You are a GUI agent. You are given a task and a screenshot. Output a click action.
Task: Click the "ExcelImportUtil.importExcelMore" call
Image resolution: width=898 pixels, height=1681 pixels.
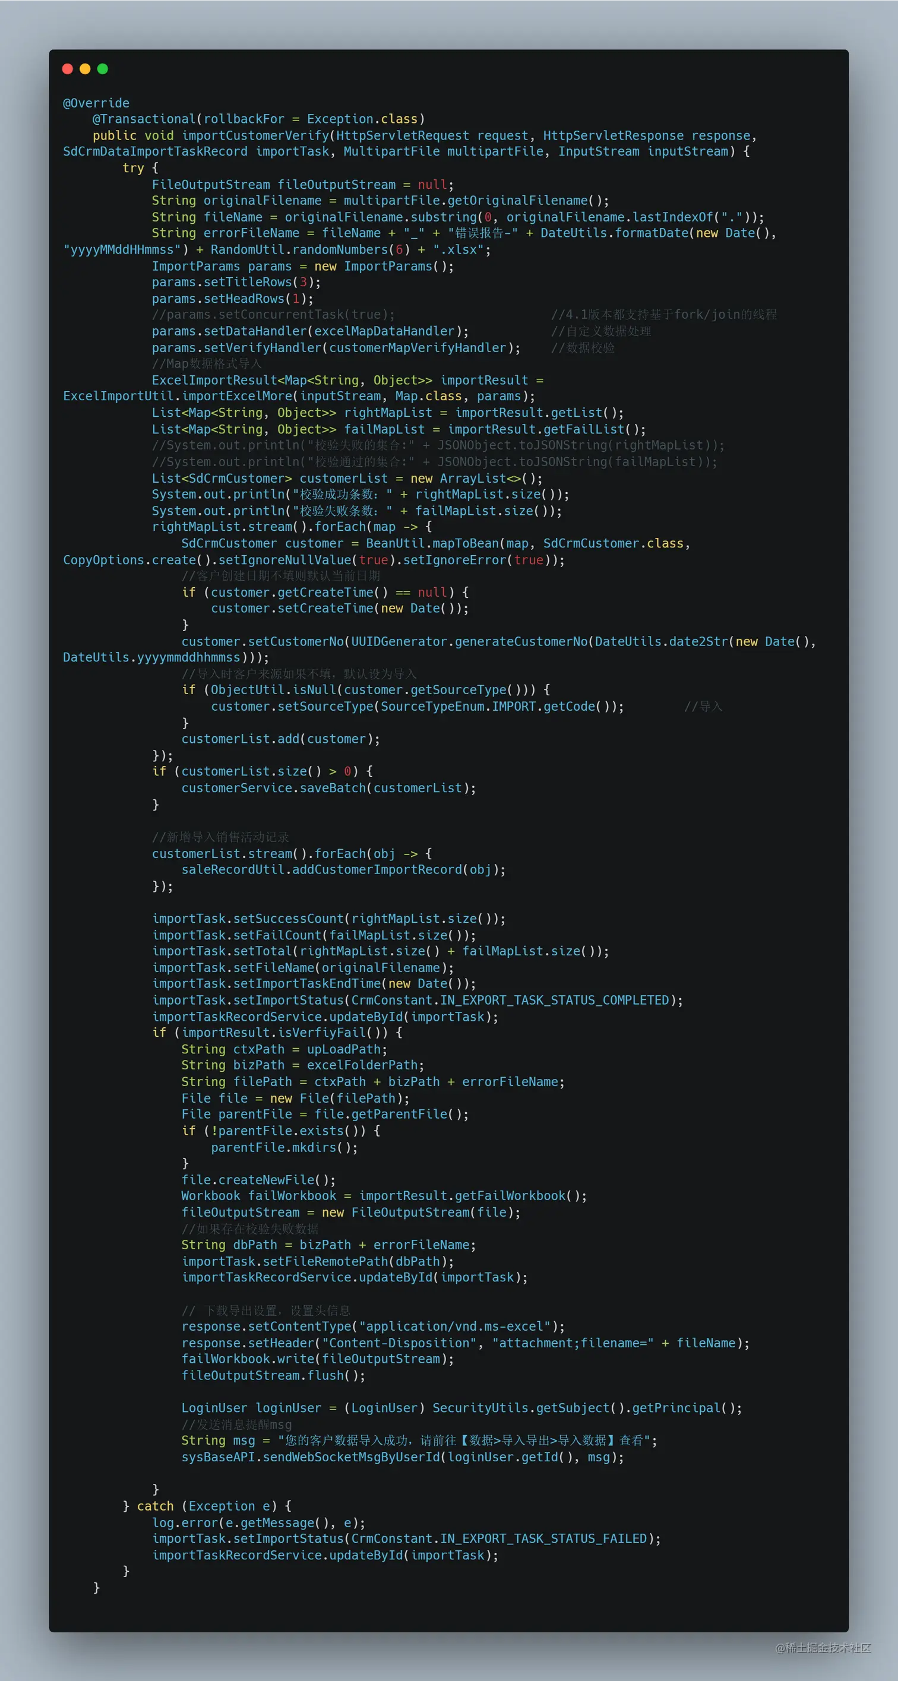coord(178,397)
